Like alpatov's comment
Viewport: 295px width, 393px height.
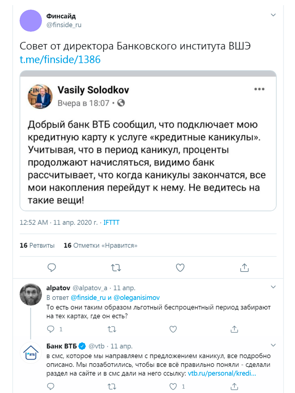point(174,329)
